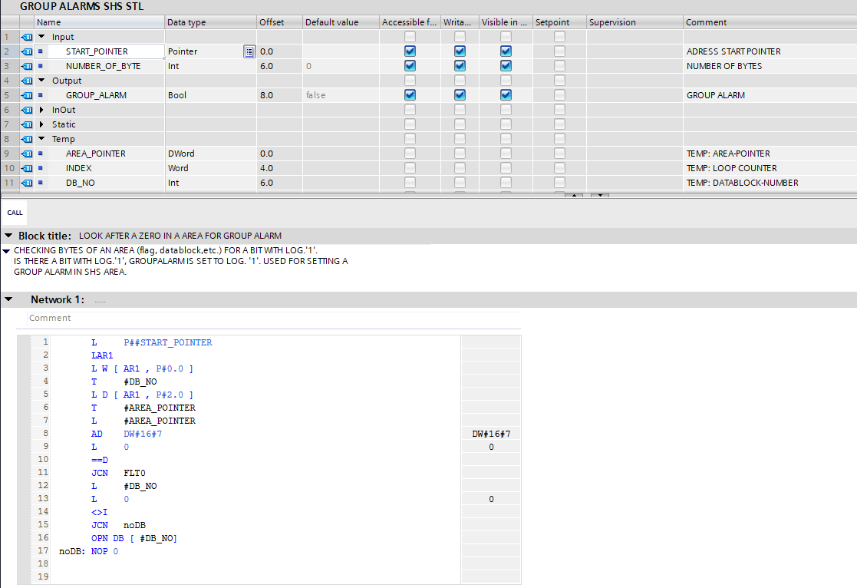Click the blue marker next to AREA_POINTER
857x588 pixels.
(x=41, y=154)
